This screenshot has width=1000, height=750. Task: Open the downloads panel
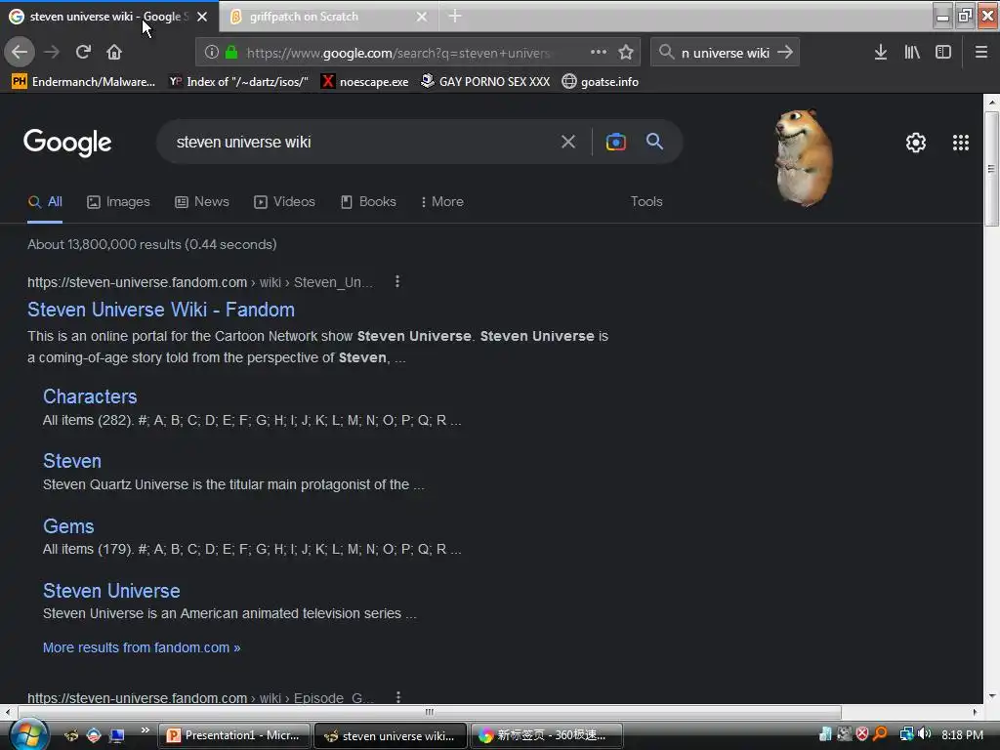[x=881, y=53]
